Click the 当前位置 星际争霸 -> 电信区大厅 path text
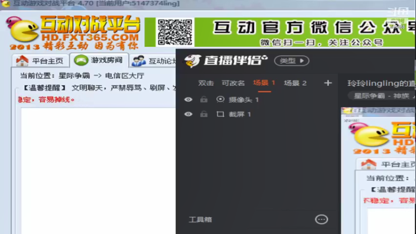Image resolution: width=416 pixels, height=234 pixels. coord(82,76)
